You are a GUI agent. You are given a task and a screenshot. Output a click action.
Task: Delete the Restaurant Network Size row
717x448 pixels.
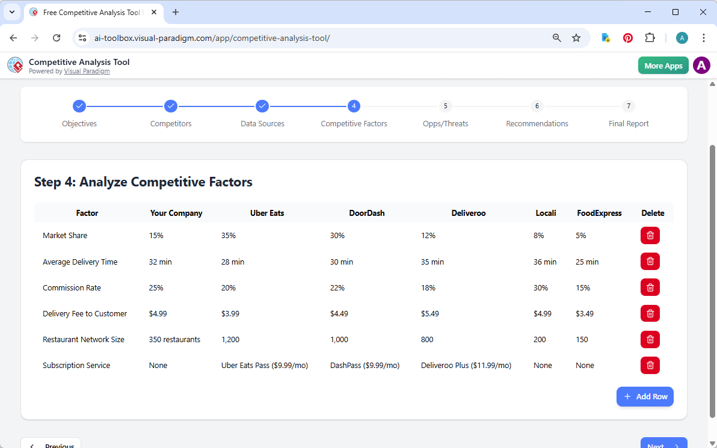650,339
